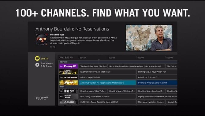
Task: Open Free Movies & TV Shows play icon
Action: [x=37, y=65]
